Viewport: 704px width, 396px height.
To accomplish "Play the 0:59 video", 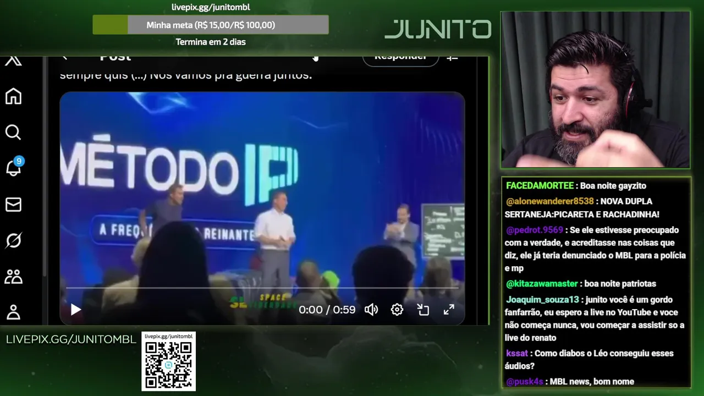I will tap(76, 310).
